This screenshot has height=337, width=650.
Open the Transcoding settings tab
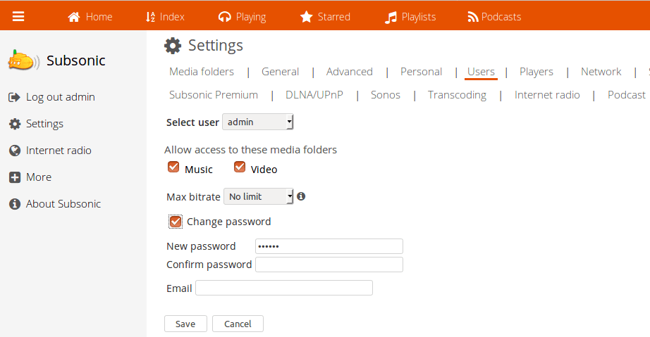point(457,95)
